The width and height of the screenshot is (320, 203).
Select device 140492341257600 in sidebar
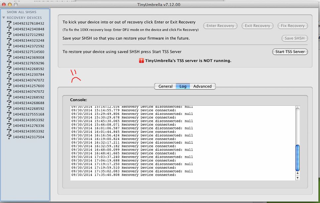(x=28, y=86)
